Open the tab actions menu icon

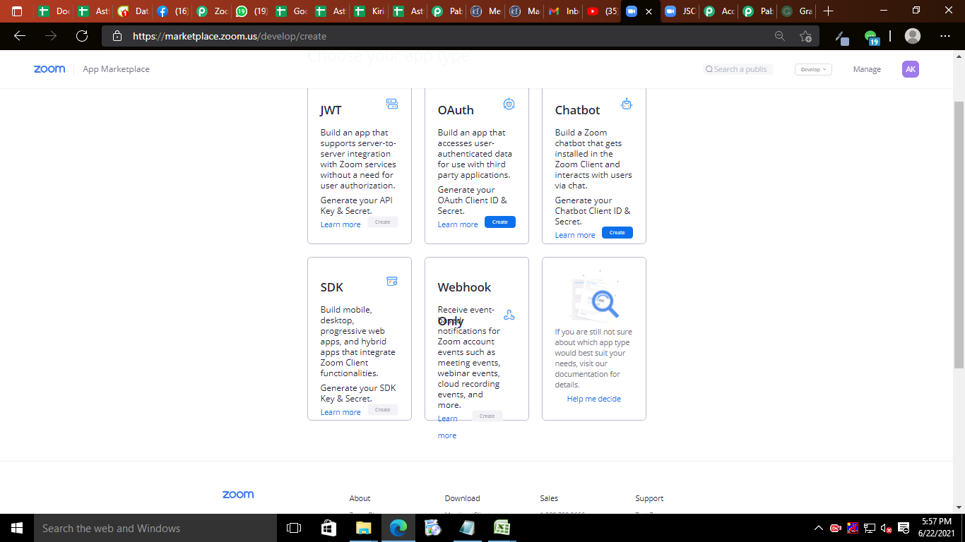point(17,11)
